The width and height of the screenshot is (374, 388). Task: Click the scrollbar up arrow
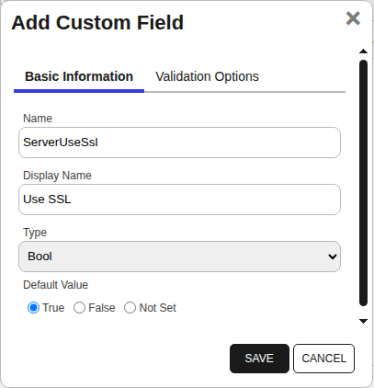(363, 51)
